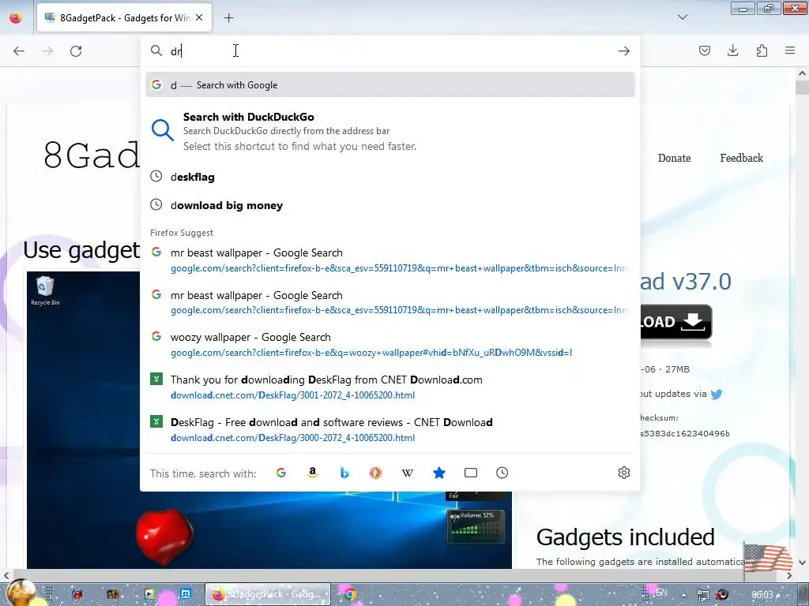Open 'DeskFlag - Free download and software reviews' suggestion
809x606 pixels.
point(390,430)
